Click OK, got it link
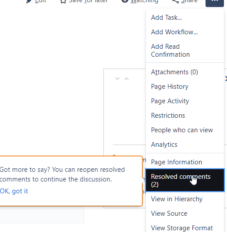Image resolution: width=227 pixels, height=232 pixels. pos(14,191)
